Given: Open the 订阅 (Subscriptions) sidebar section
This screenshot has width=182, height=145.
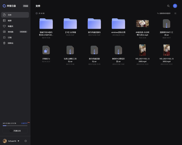Looking at the screenshot, I should pos(15,37).
